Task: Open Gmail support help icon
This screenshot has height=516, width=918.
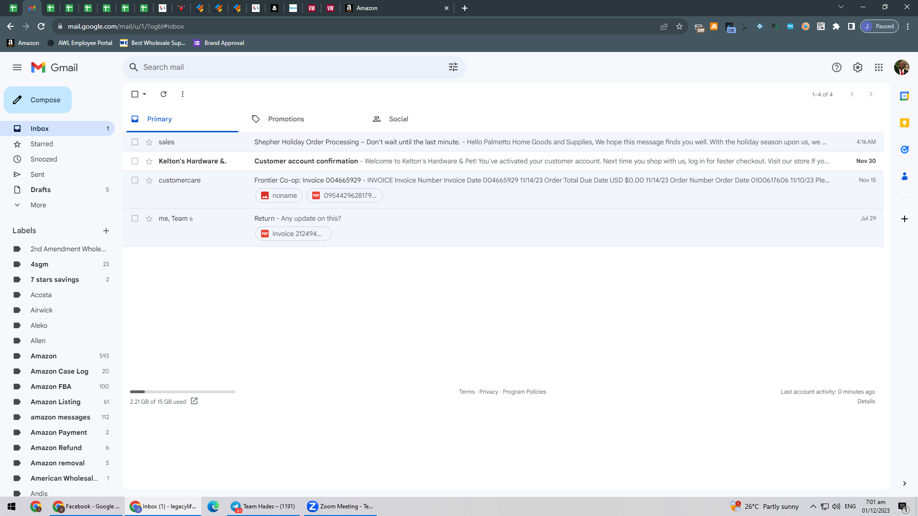Action: tap(836, 67)
